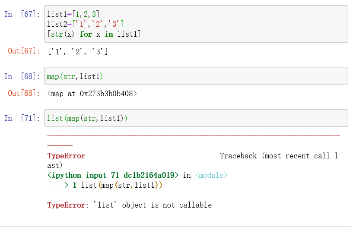353x227 pixels.
Task: Click the Out[68] output prompt
Action: [x=24, y=93]
